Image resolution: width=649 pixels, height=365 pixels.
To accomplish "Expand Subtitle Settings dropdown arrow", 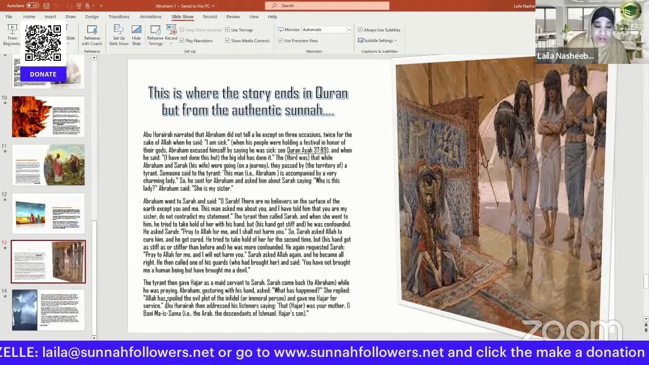I will 395,41.
